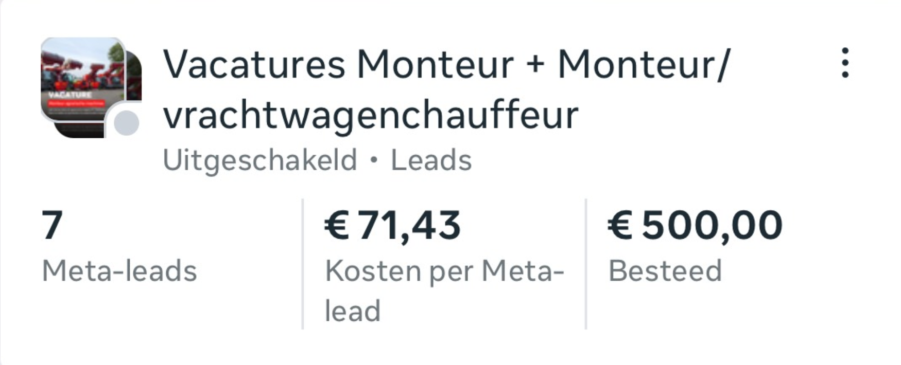Screen dimensions: 901x365
Task: Click the grey status dot on thumbnail
Action: click(126, 123)
